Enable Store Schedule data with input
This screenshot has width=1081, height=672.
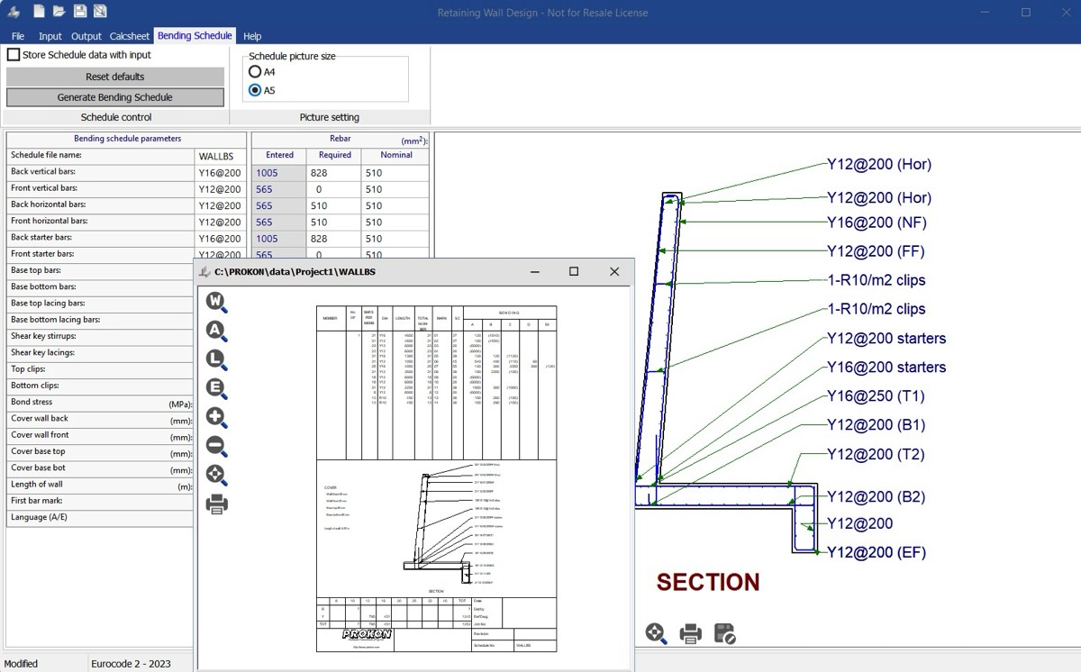[14, 55]
